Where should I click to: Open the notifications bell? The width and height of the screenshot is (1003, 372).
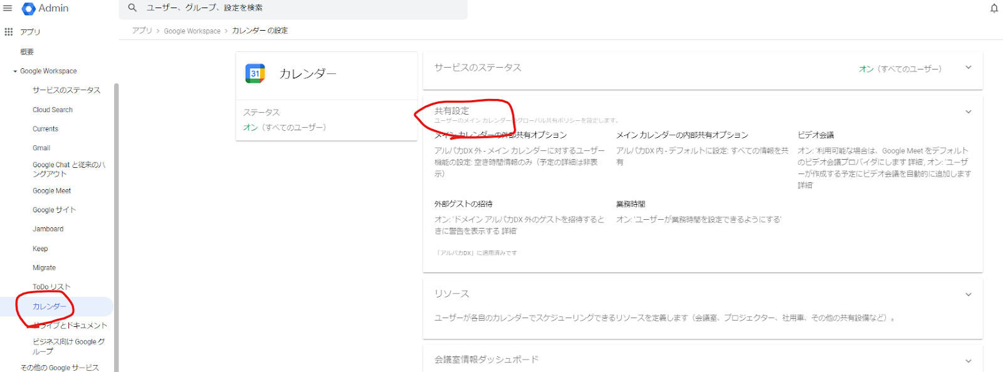click(x=994, y=8)
